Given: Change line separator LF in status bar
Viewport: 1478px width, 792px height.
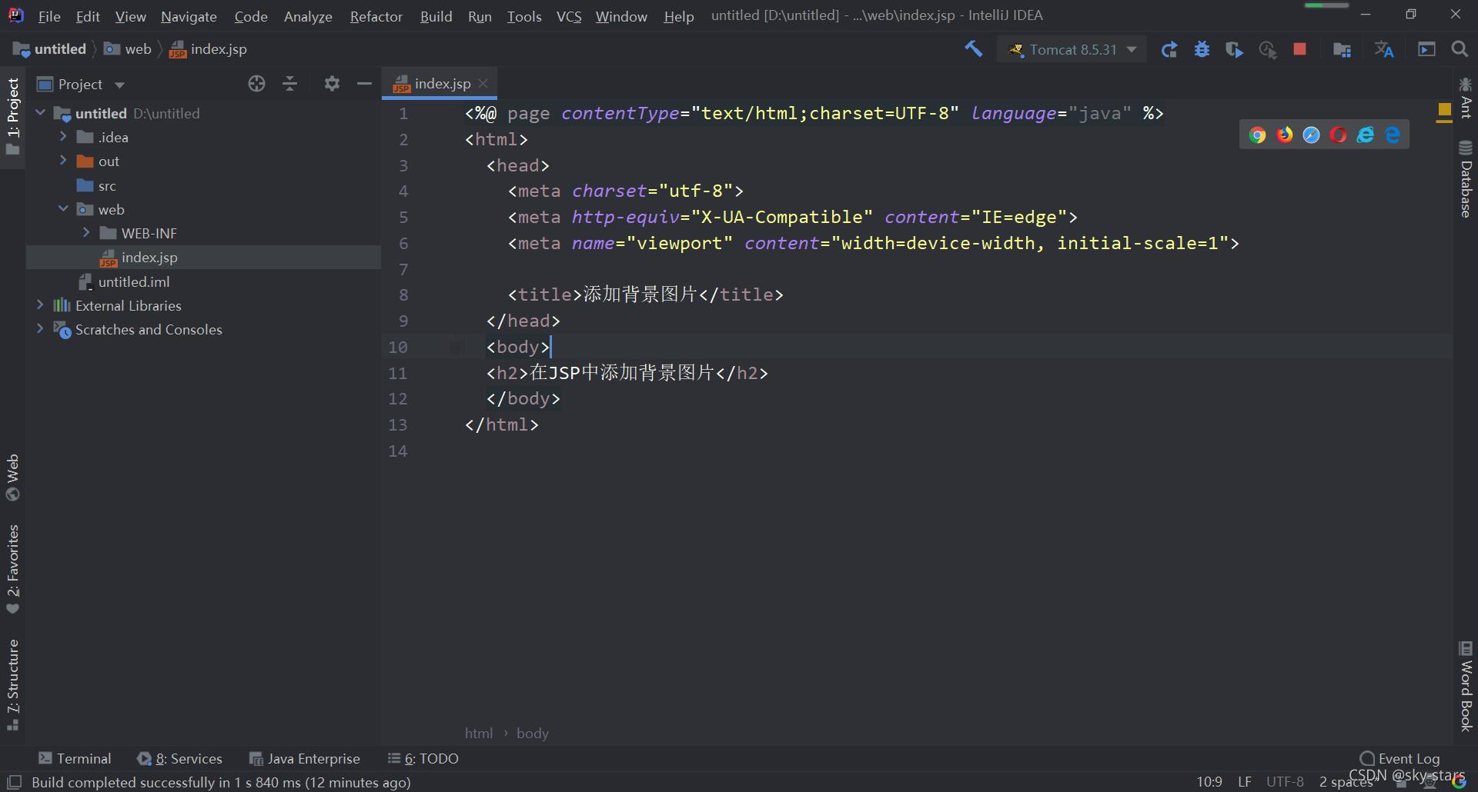Looking at the screenshot, I should click(1245, 781).
